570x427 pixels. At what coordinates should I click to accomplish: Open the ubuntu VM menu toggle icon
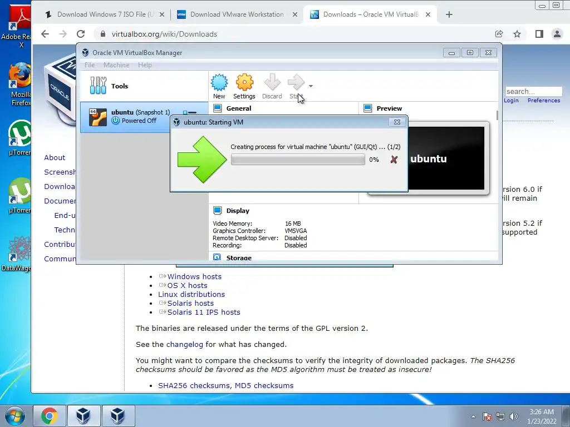pos(190,113)
